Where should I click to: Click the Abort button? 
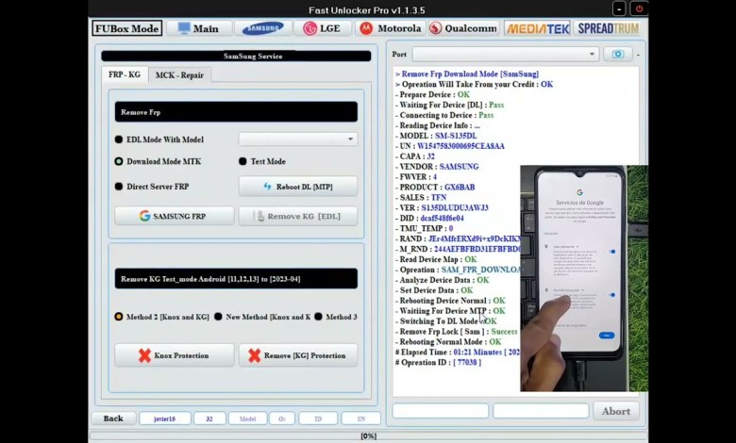[616, 411]
